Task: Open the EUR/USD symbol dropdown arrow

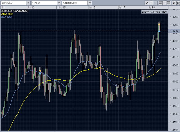Action: point(28,3)
